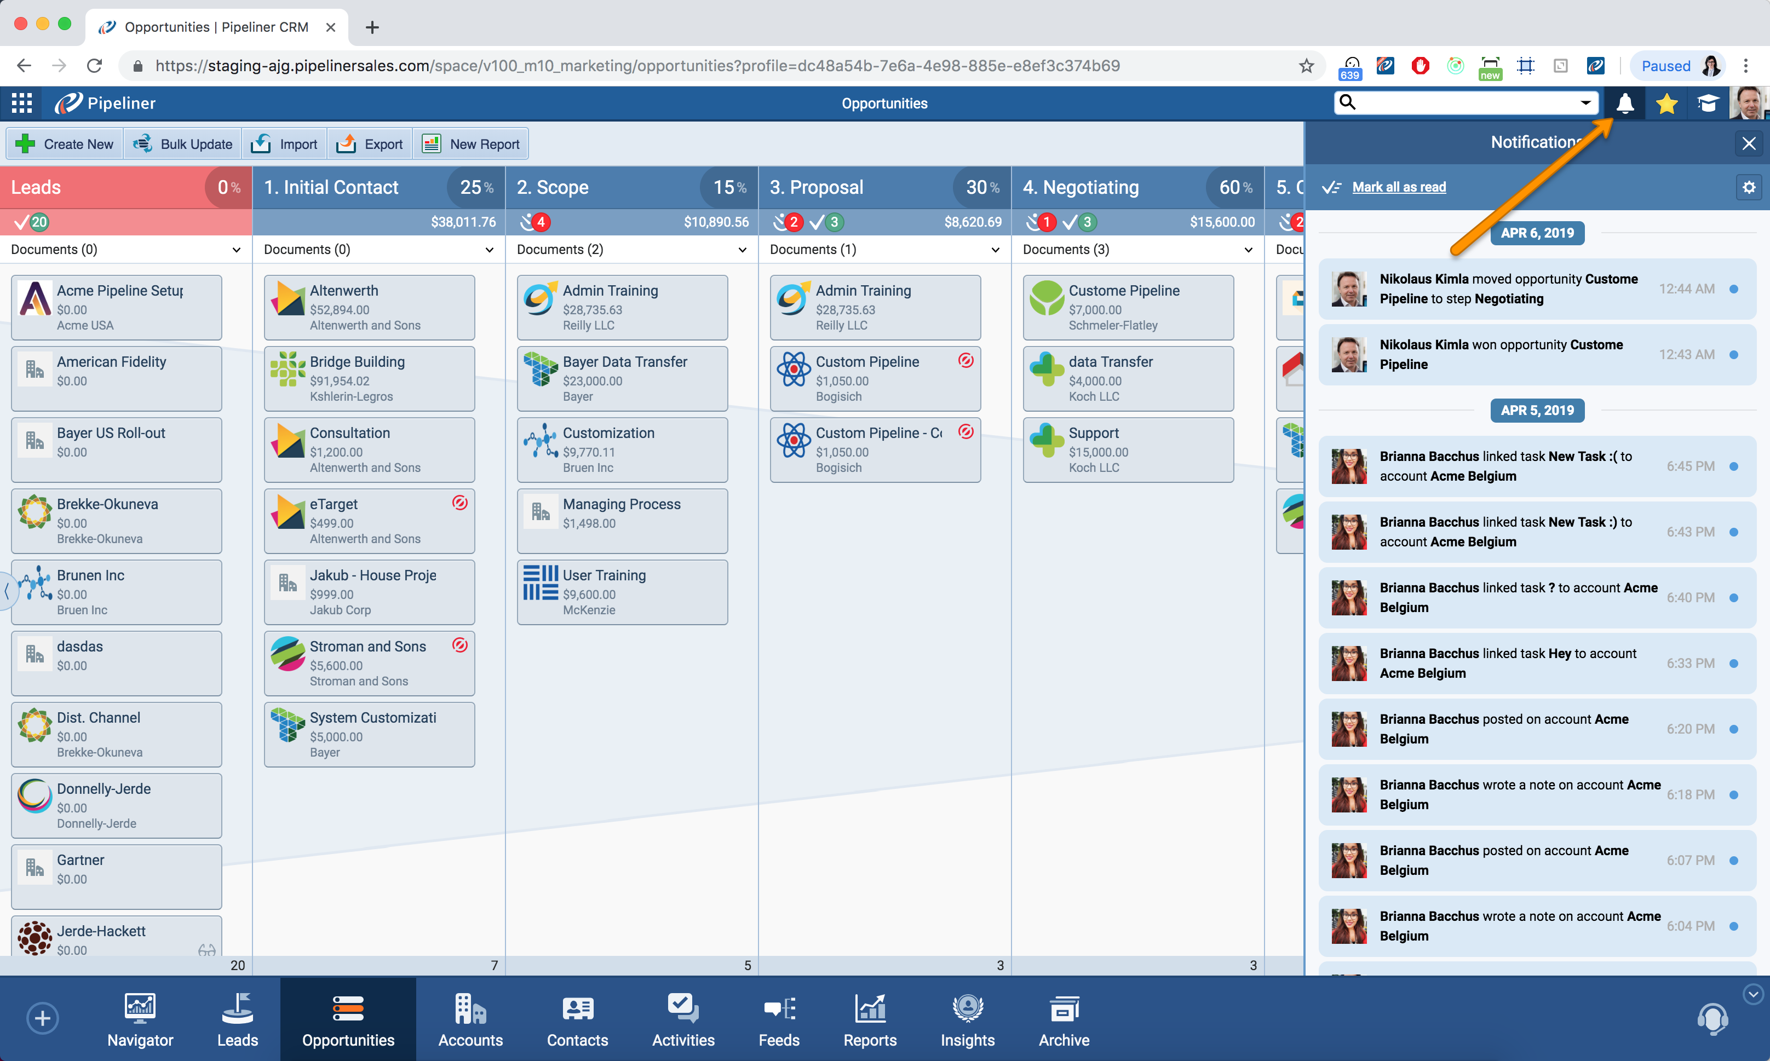Open the Bridge Building opportunity card
Image resolution: width=1770 pixels, height=1061 pixels.
pyautogui.click(x=369, y=378)
